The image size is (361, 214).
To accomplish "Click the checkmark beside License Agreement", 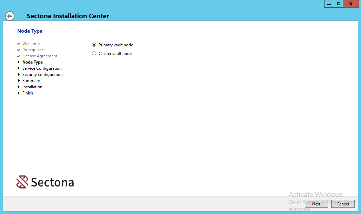I will point(18,56).
